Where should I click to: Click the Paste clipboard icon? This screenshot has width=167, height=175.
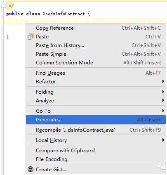tap(31, 36)
